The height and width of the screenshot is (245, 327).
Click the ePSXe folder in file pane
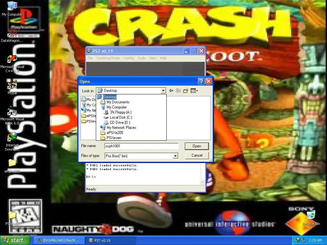(89, 116)
